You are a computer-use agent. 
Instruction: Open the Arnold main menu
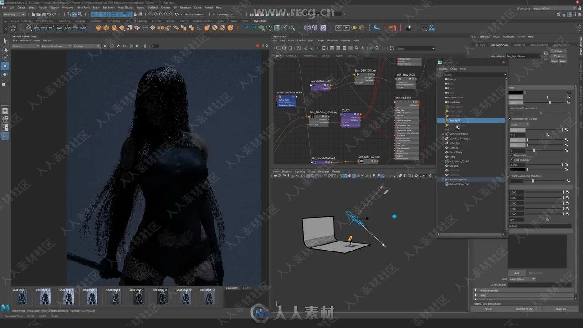(x=209, y=8)
